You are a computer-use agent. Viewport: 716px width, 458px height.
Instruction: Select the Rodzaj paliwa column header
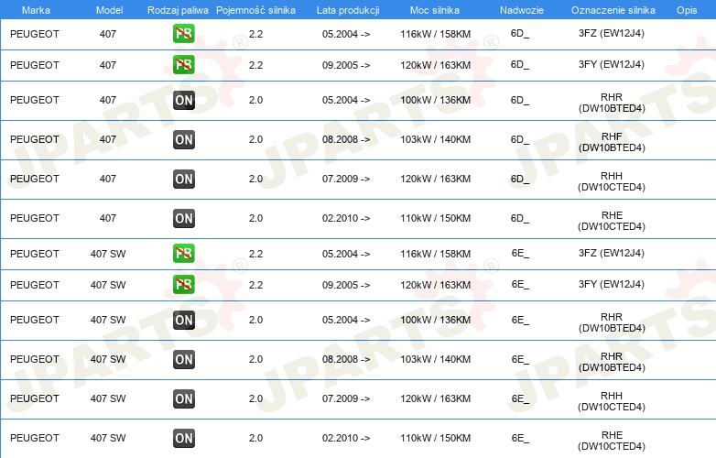pyautogui.click(x=178, y=10)
